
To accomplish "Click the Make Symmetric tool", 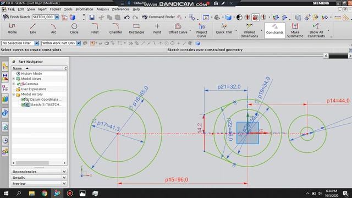I will (295, 30).
